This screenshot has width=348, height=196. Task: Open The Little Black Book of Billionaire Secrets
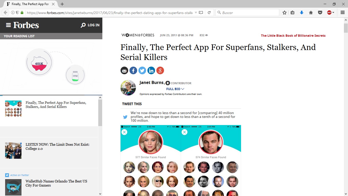[293, 36]
